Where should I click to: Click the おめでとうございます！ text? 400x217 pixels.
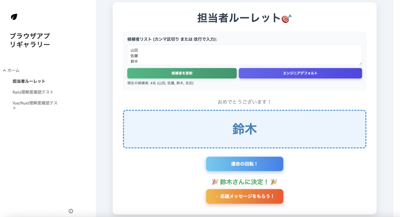245,102
